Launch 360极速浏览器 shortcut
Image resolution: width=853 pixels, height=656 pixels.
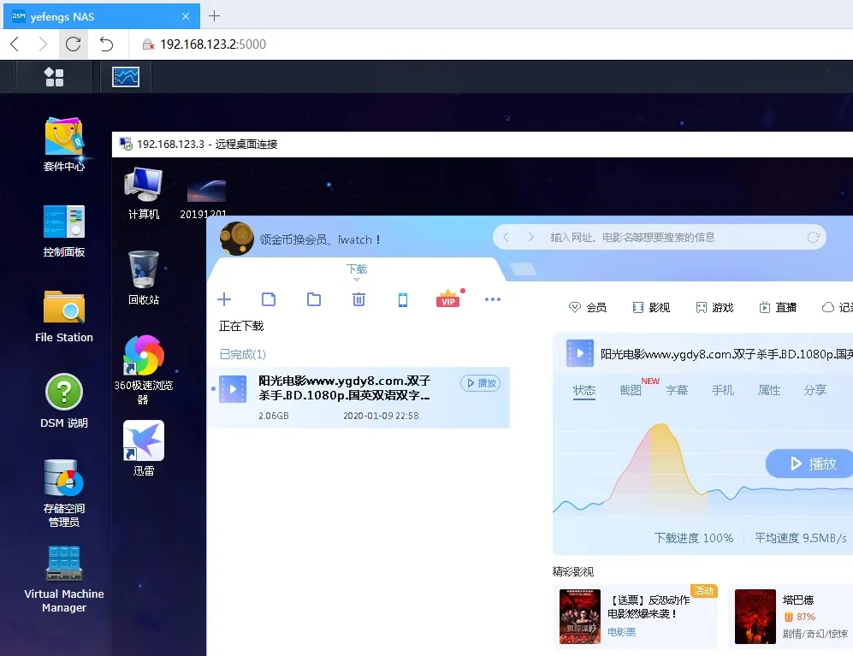pyautogui.click(x=144, y=369)
